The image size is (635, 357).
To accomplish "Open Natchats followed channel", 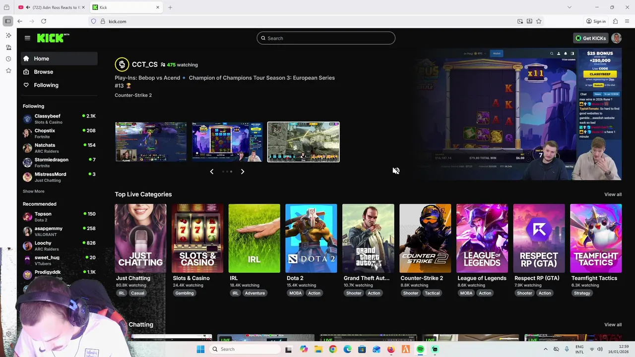I will [60, 148].
